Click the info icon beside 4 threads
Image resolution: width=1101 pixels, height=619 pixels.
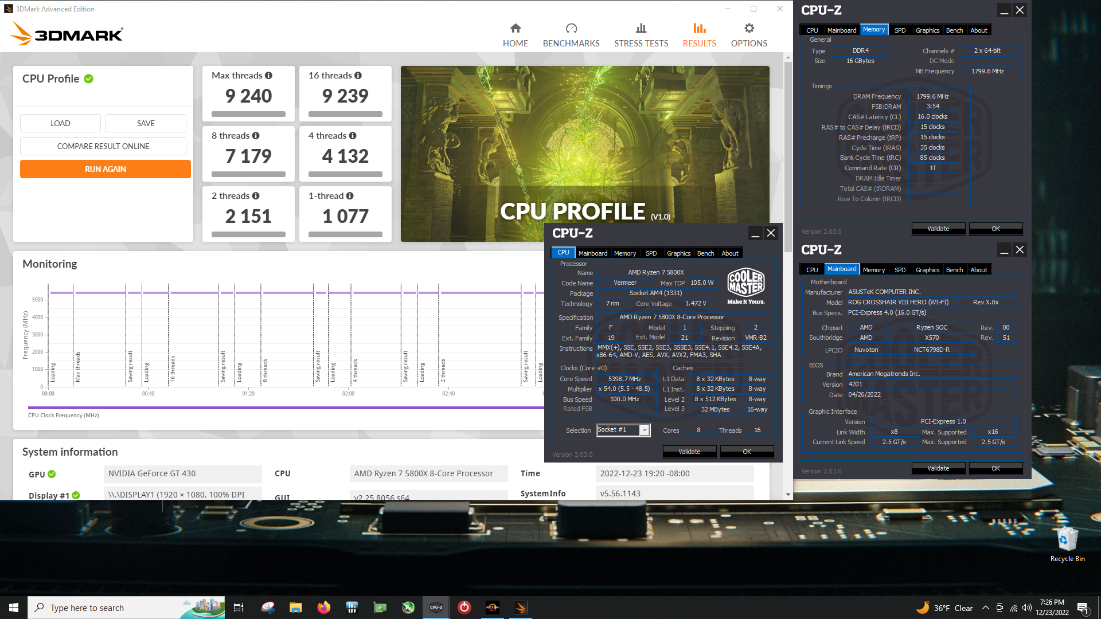click(x=353, y=136)
